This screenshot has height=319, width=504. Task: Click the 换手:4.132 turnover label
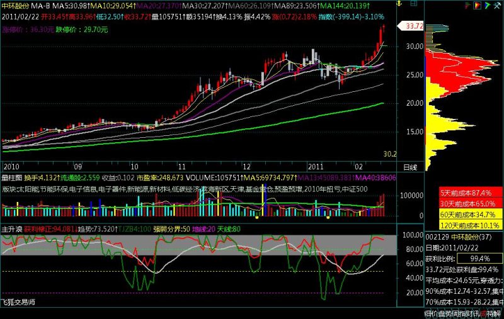tap(42, 178)
